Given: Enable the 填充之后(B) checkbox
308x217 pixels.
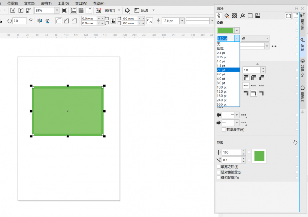Looking at the screenshot, I should (x=218, y=167).
